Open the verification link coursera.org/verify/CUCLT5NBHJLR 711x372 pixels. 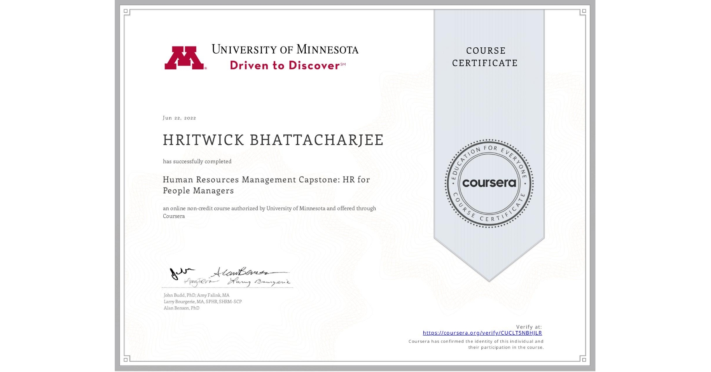[482, 333]
